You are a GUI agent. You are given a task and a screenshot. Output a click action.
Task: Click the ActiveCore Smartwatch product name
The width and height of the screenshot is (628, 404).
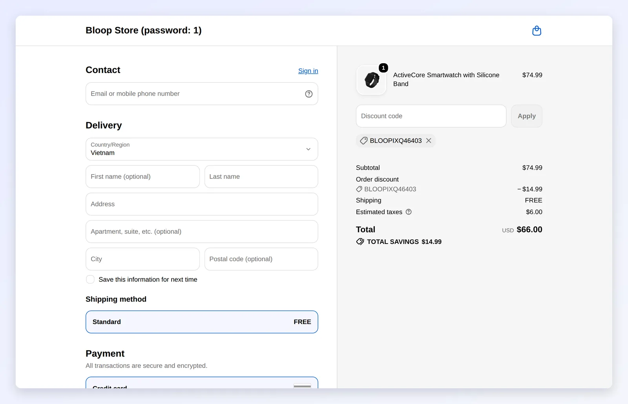[446, 79]
